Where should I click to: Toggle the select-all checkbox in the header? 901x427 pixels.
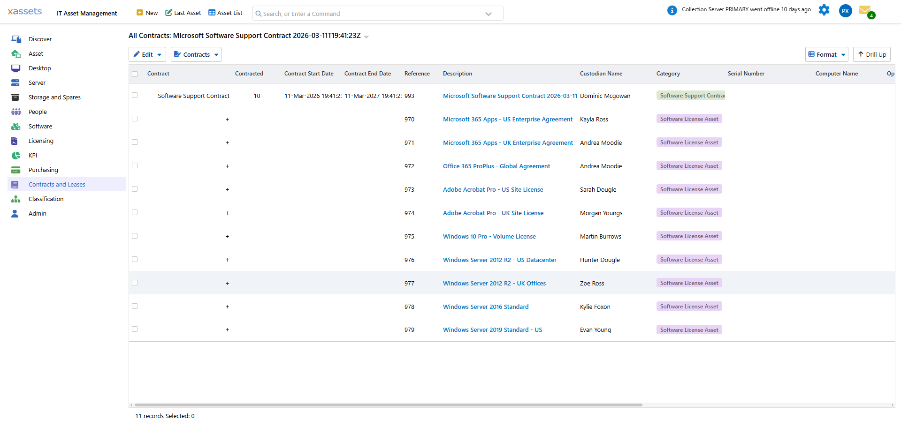[135, 74]
